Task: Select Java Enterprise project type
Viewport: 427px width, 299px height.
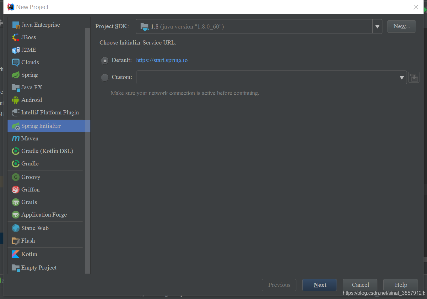Action: tap(46, 25)
